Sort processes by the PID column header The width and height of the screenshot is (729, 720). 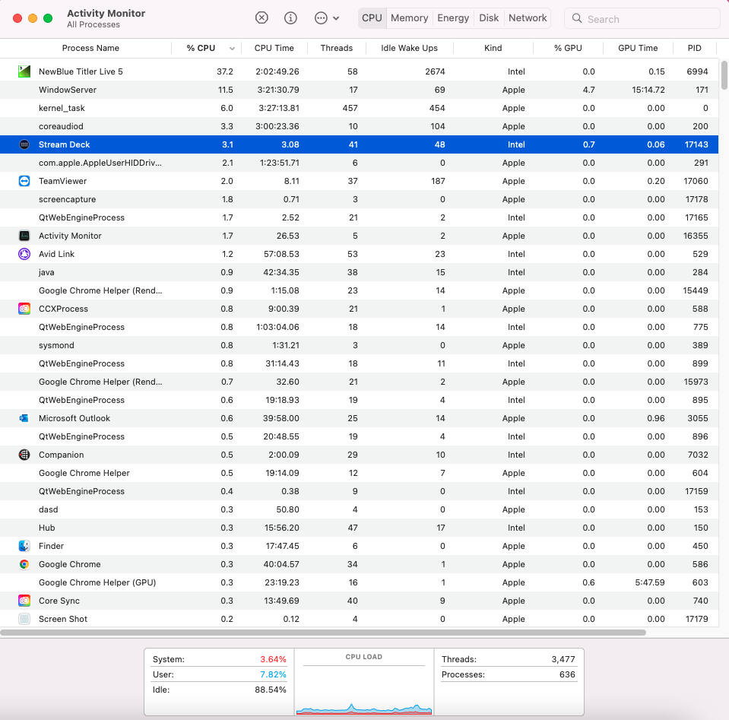tap(694, 48)
